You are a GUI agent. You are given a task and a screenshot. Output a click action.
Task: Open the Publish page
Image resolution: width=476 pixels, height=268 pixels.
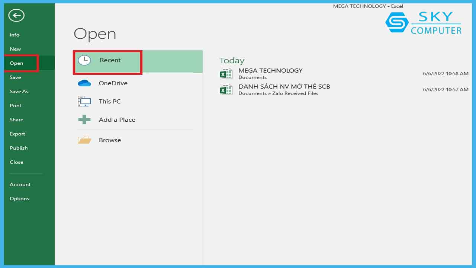pos(19,148)
